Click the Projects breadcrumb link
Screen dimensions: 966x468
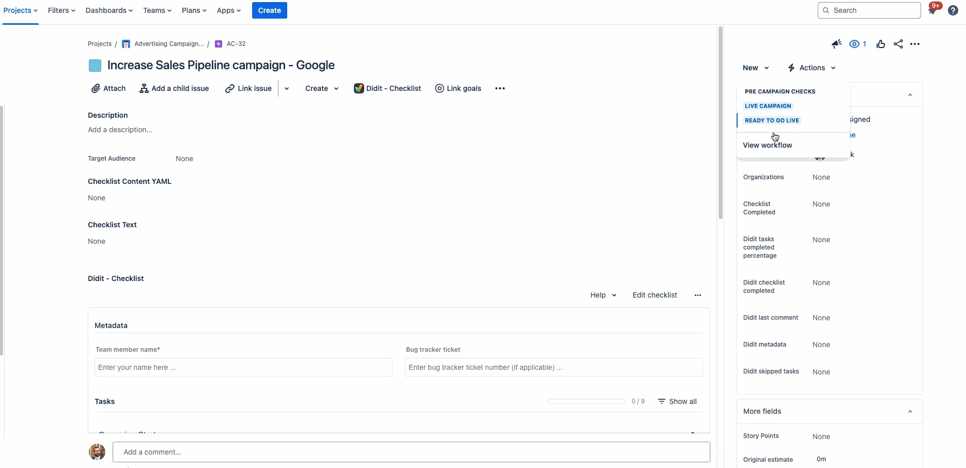click(100, 44)
